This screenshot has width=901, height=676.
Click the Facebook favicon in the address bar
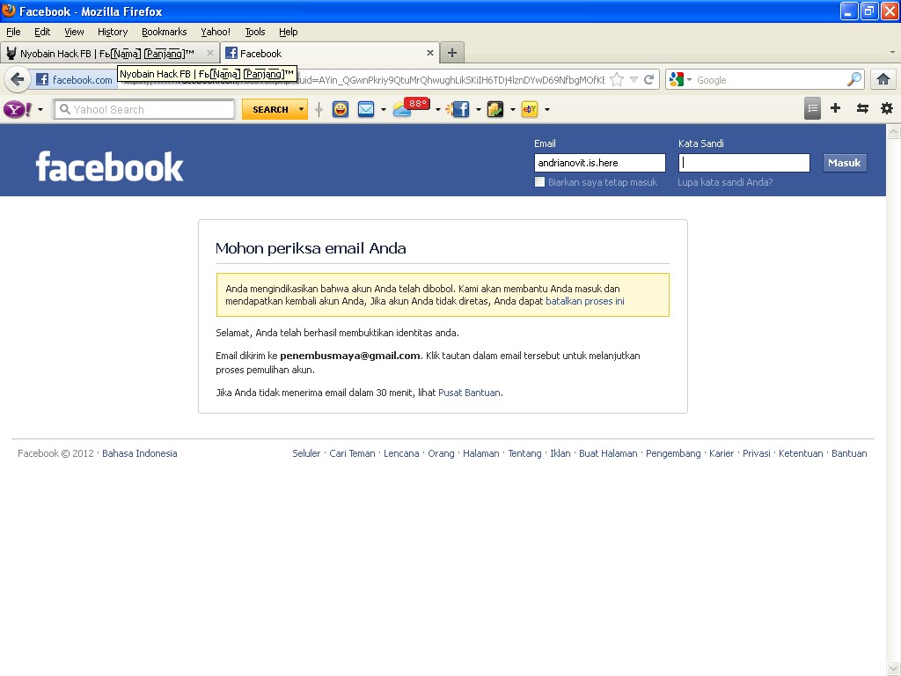point(42,79)
